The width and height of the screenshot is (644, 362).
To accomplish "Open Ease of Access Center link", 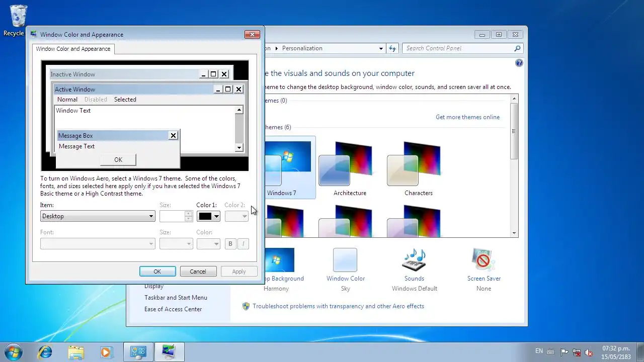I will [173, 309].
